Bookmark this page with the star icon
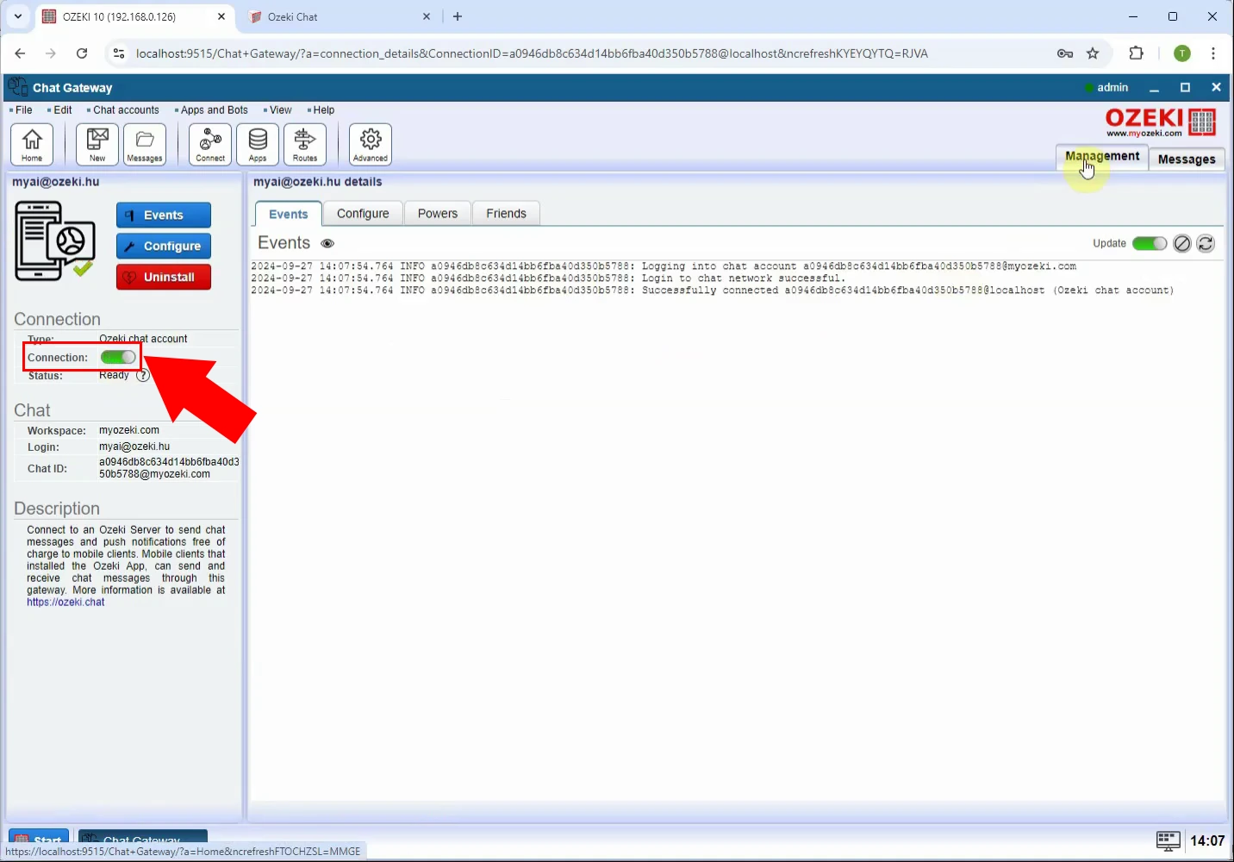The width and height of the screenshot is (1234, 862). tap(1093, 53)
